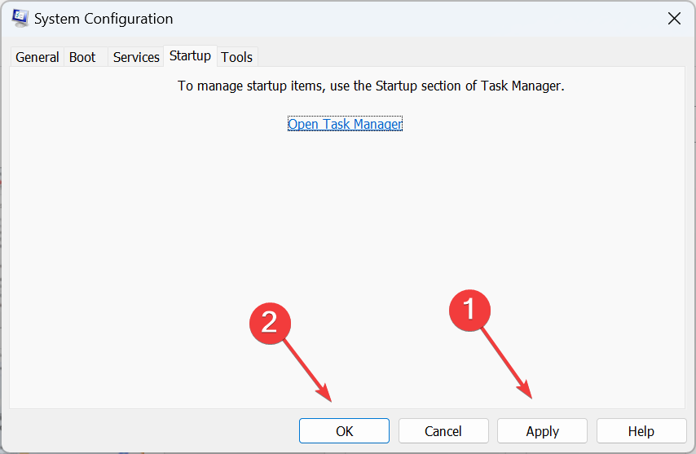Apply the configuration changes
The height and width of the screenshot is (454, 696).
point(543,431)
